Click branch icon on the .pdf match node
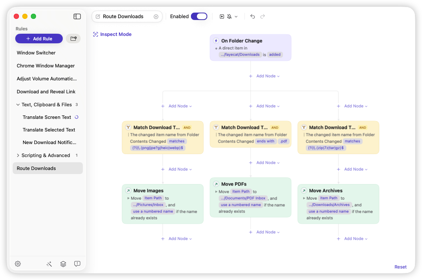Screen dimensions: 422x280 [x=216, y=127]
